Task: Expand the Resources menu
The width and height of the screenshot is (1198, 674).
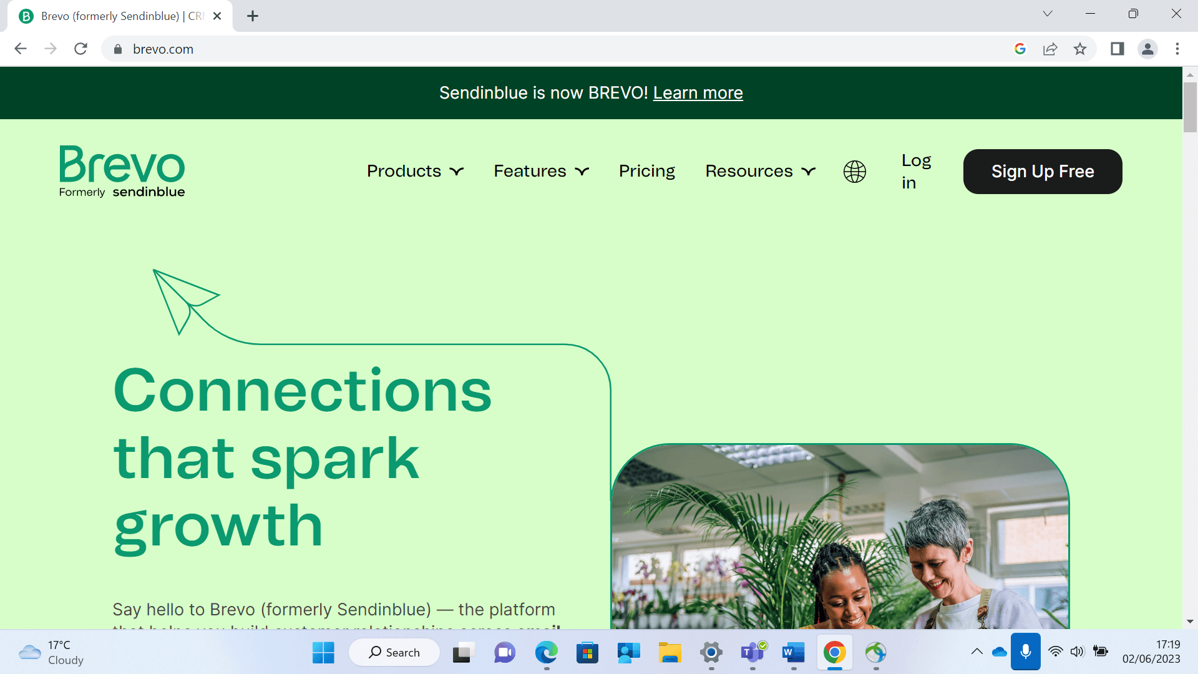Action: coord(761,171)
